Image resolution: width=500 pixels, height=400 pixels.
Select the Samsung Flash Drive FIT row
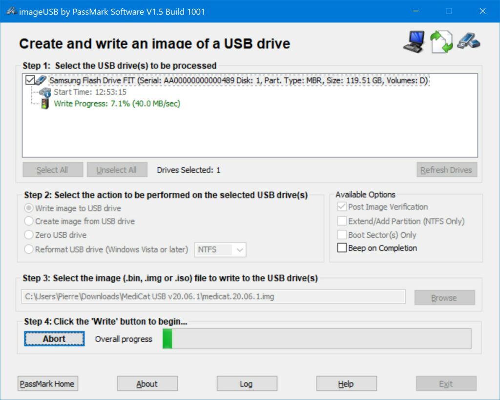[239, 80]
